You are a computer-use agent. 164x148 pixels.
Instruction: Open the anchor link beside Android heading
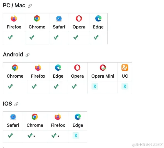coord(28,55)
